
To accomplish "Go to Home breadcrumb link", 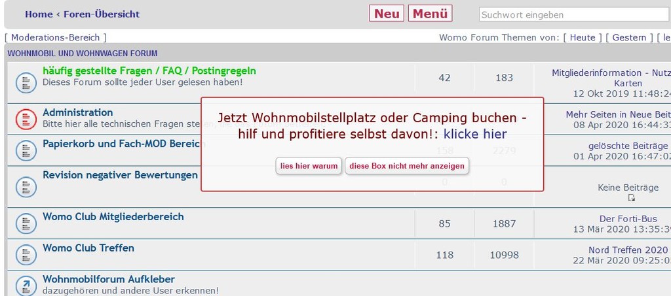I will point(39,14).
